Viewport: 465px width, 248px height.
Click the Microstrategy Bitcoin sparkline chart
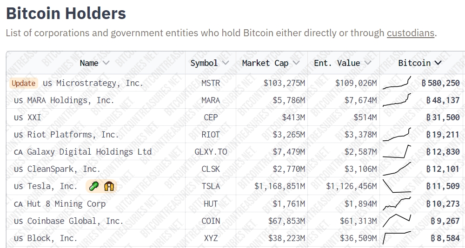pos(397,83)
